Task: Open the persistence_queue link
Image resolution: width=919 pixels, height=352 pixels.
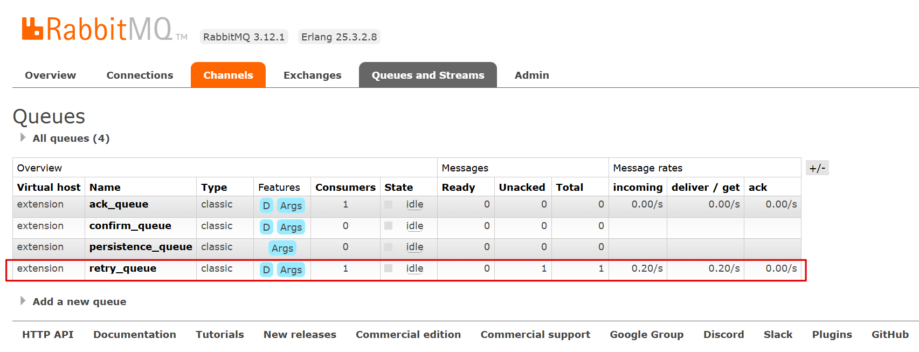Action: (141, 247)
